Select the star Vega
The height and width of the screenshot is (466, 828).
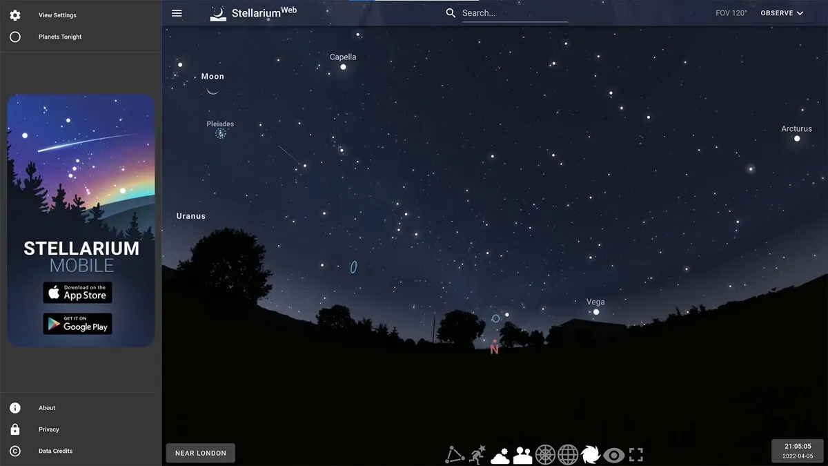tap(596, 312)
